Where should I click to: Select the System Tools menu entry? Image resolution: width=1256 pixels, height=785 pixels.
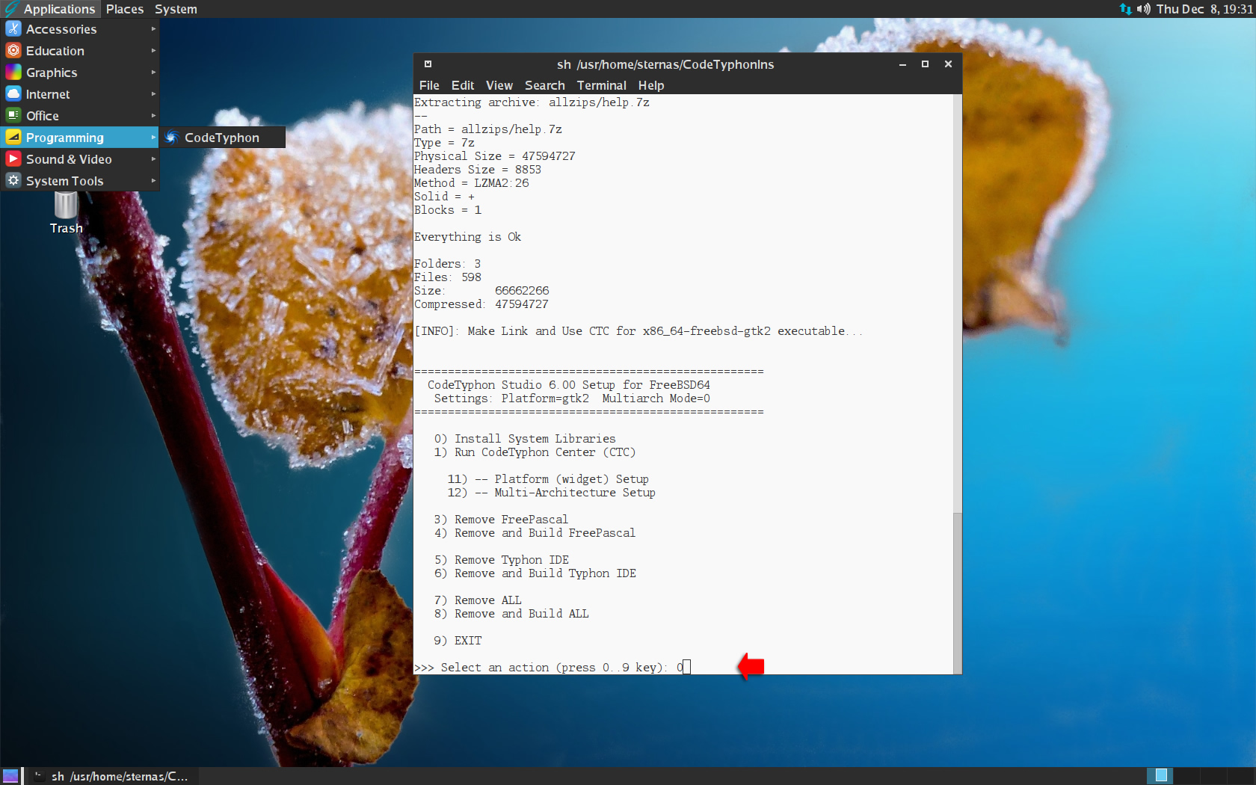pyautogui.click(x=80, y=181)
